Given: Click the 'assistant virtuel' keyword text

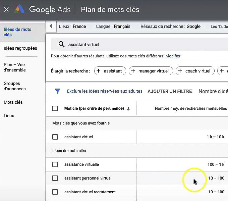Looking at the screenshot, I should point(78,137).
